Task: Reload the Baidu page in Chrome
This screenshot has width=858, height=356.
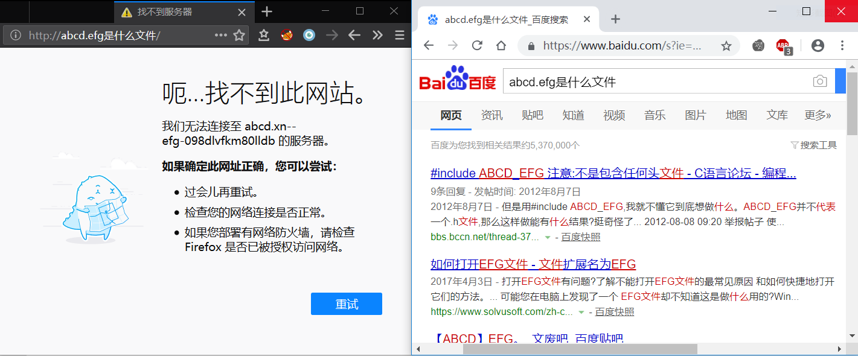Action: point(477,45)
